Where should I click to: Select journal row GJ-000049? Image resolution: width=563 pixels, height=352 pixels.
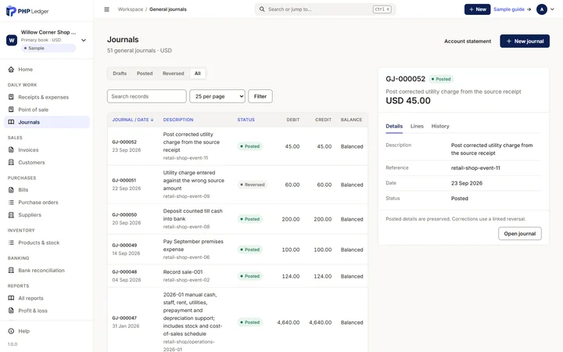pos(238,250)
